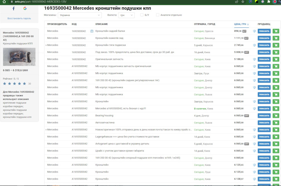Click description 'Кронштейн важелів зад'
This screenshot has height=186, width=281.
tap(109, 38)
